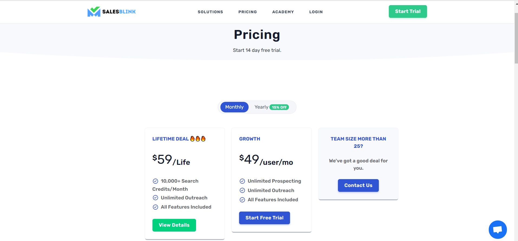Open the chat widget bubble
Viewport: 518px width, 241px height.
pyautogui.click(x=497, y=229)
